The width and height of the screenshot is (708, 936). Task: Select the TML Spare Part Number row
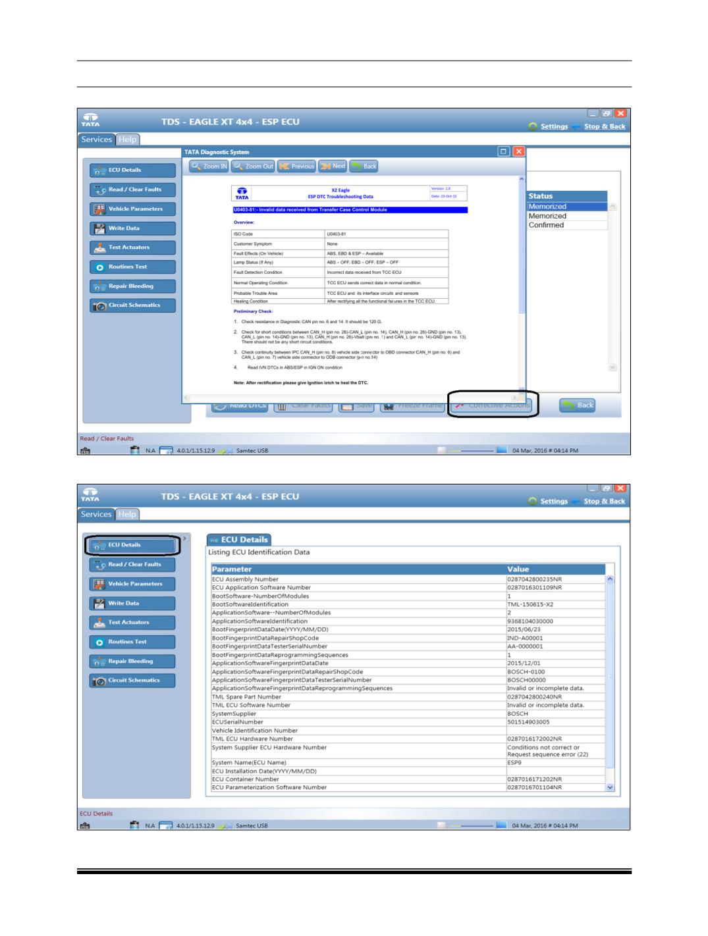408,697
